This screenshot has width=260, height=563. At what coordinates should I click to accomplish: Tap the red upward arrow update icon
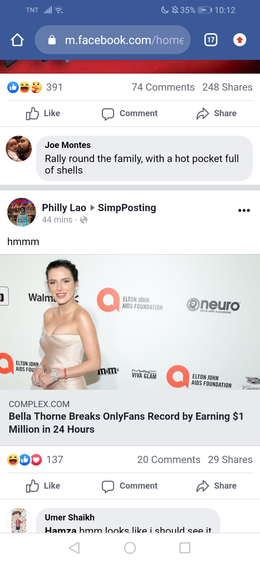240,40
